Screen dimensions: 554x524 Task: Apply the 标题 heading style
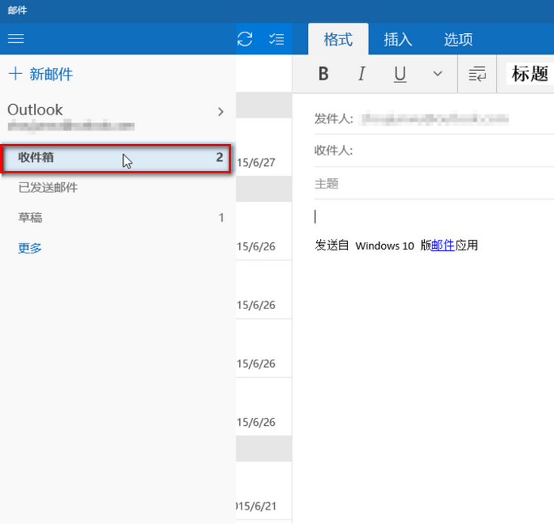(529, 74)
